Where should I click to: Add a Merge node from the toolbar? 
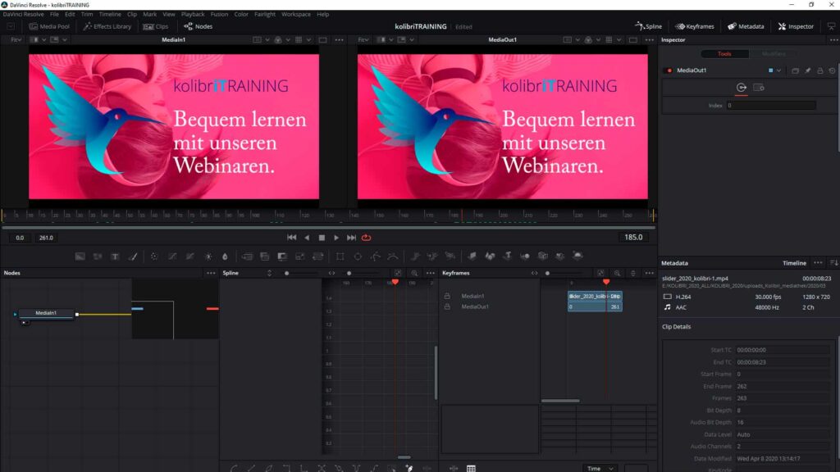[x=247, y=256]
